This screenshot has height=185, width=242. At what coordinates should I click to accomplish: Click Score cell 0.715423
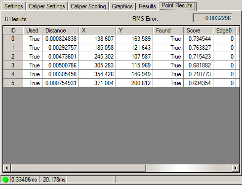click(199, 57)
